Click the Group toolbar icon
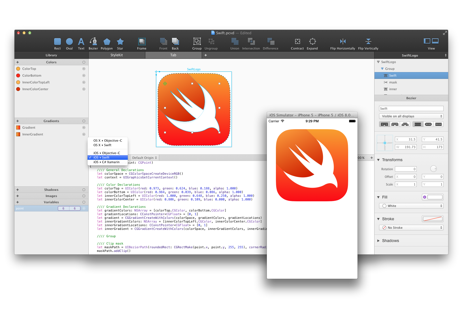This screenshot has width=466, height=311. 197,42
